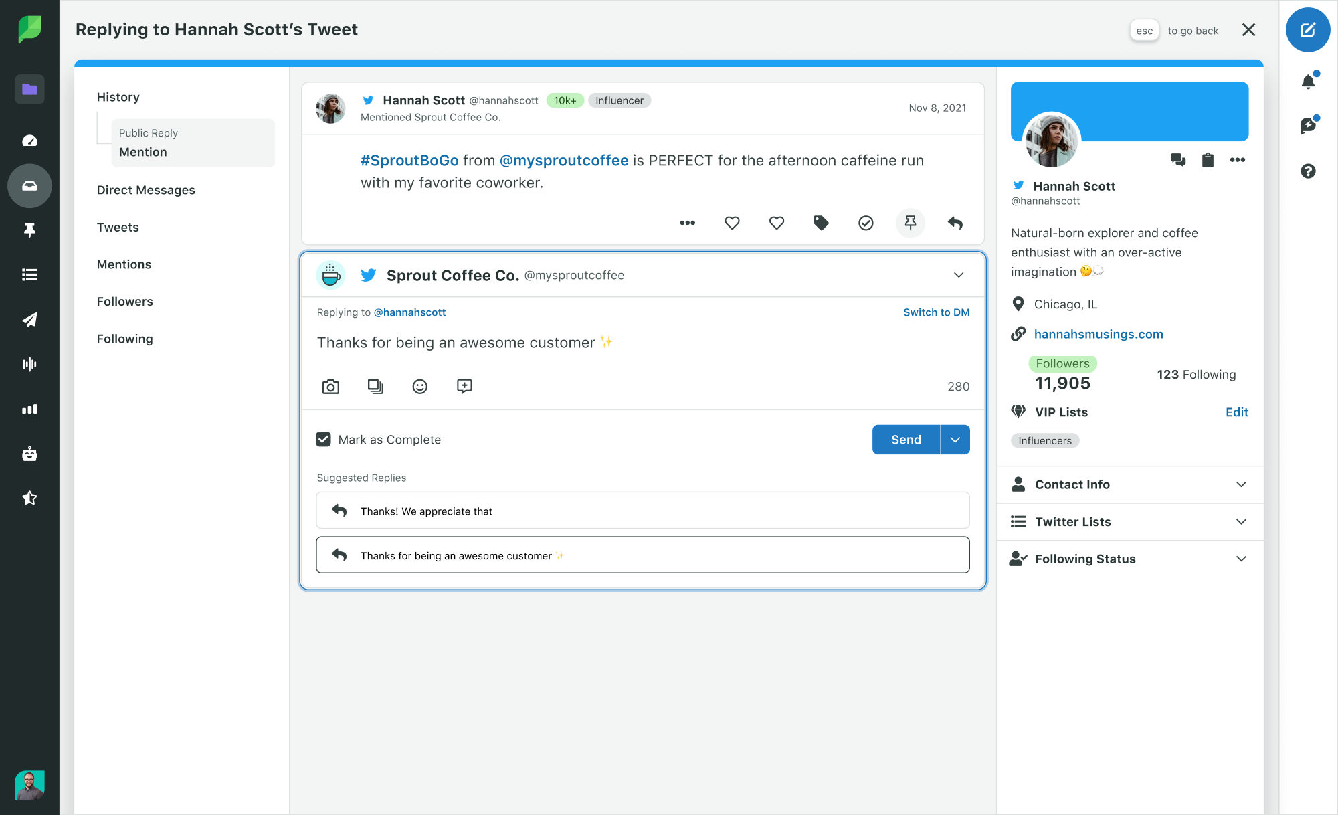Click Switch to DM button
Viewport: 1338px width, 815px height.
tap(937, 311)
